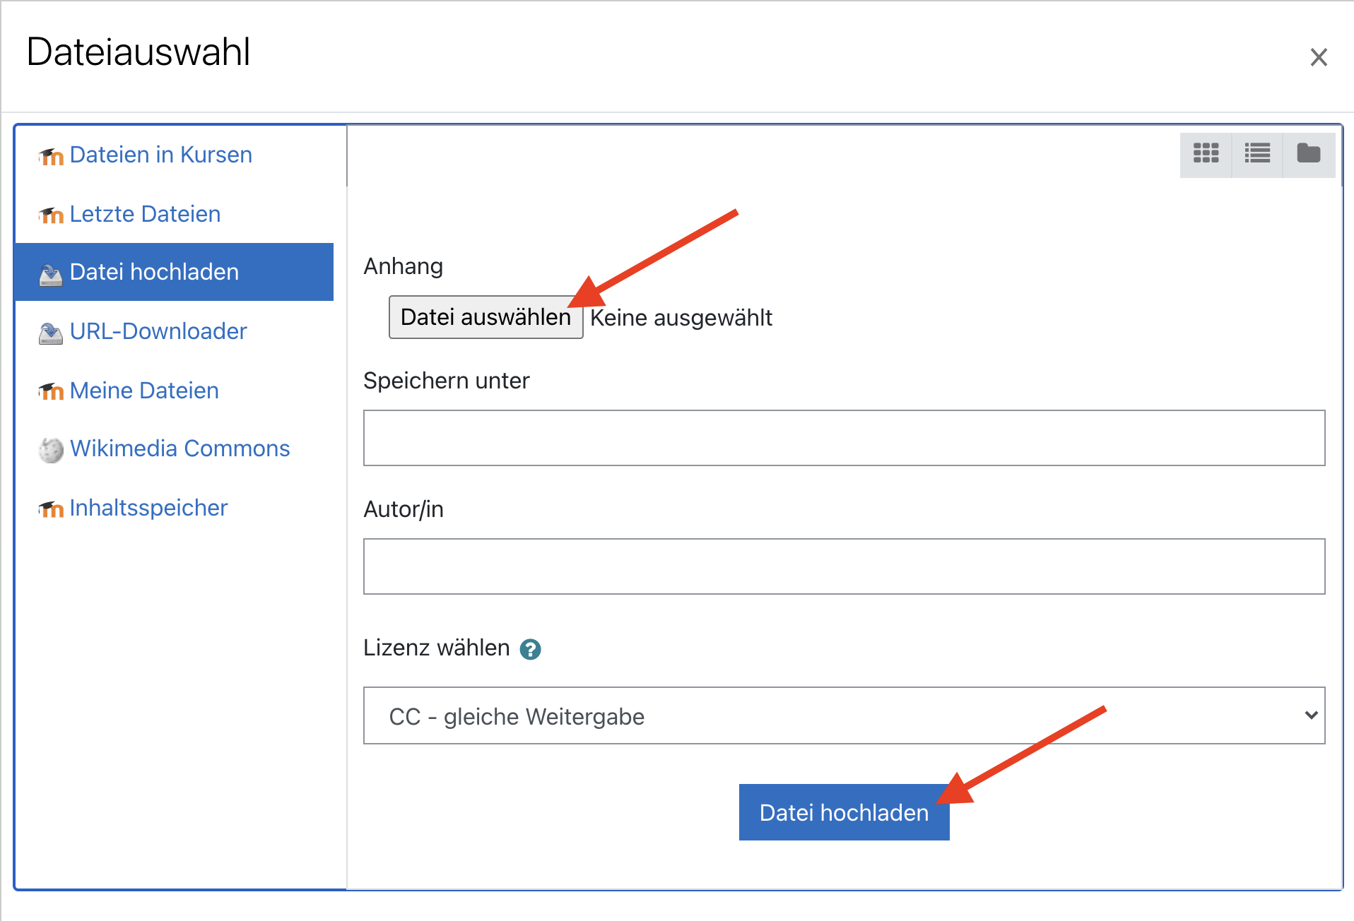Click help icon beside Lizenz wählen
The height and width of the screenshot is (921, 1354).
(x=530, y=649)
